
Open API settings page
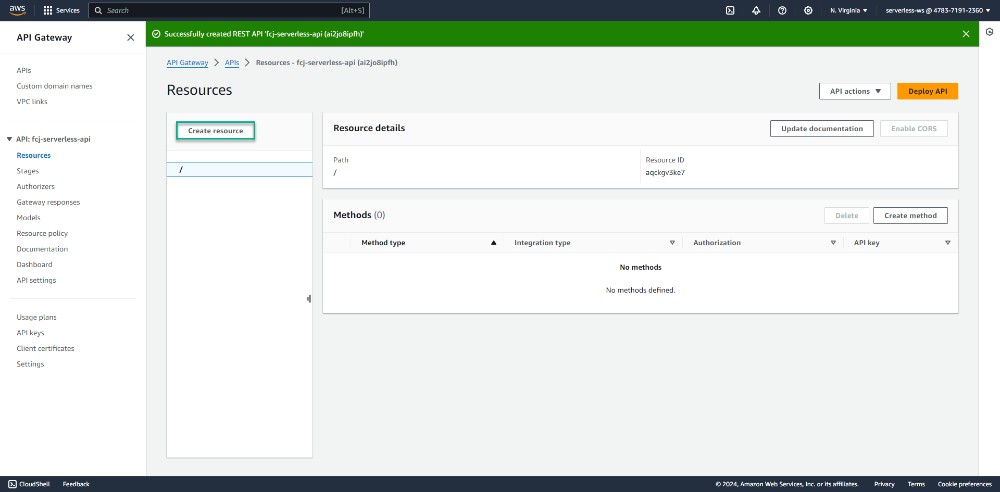click(x=36, y=280)
